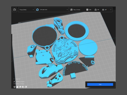Switch to 3D perspective view cube icon
The width and height of the screenshot is (127, 95).
tap(15, 87)
